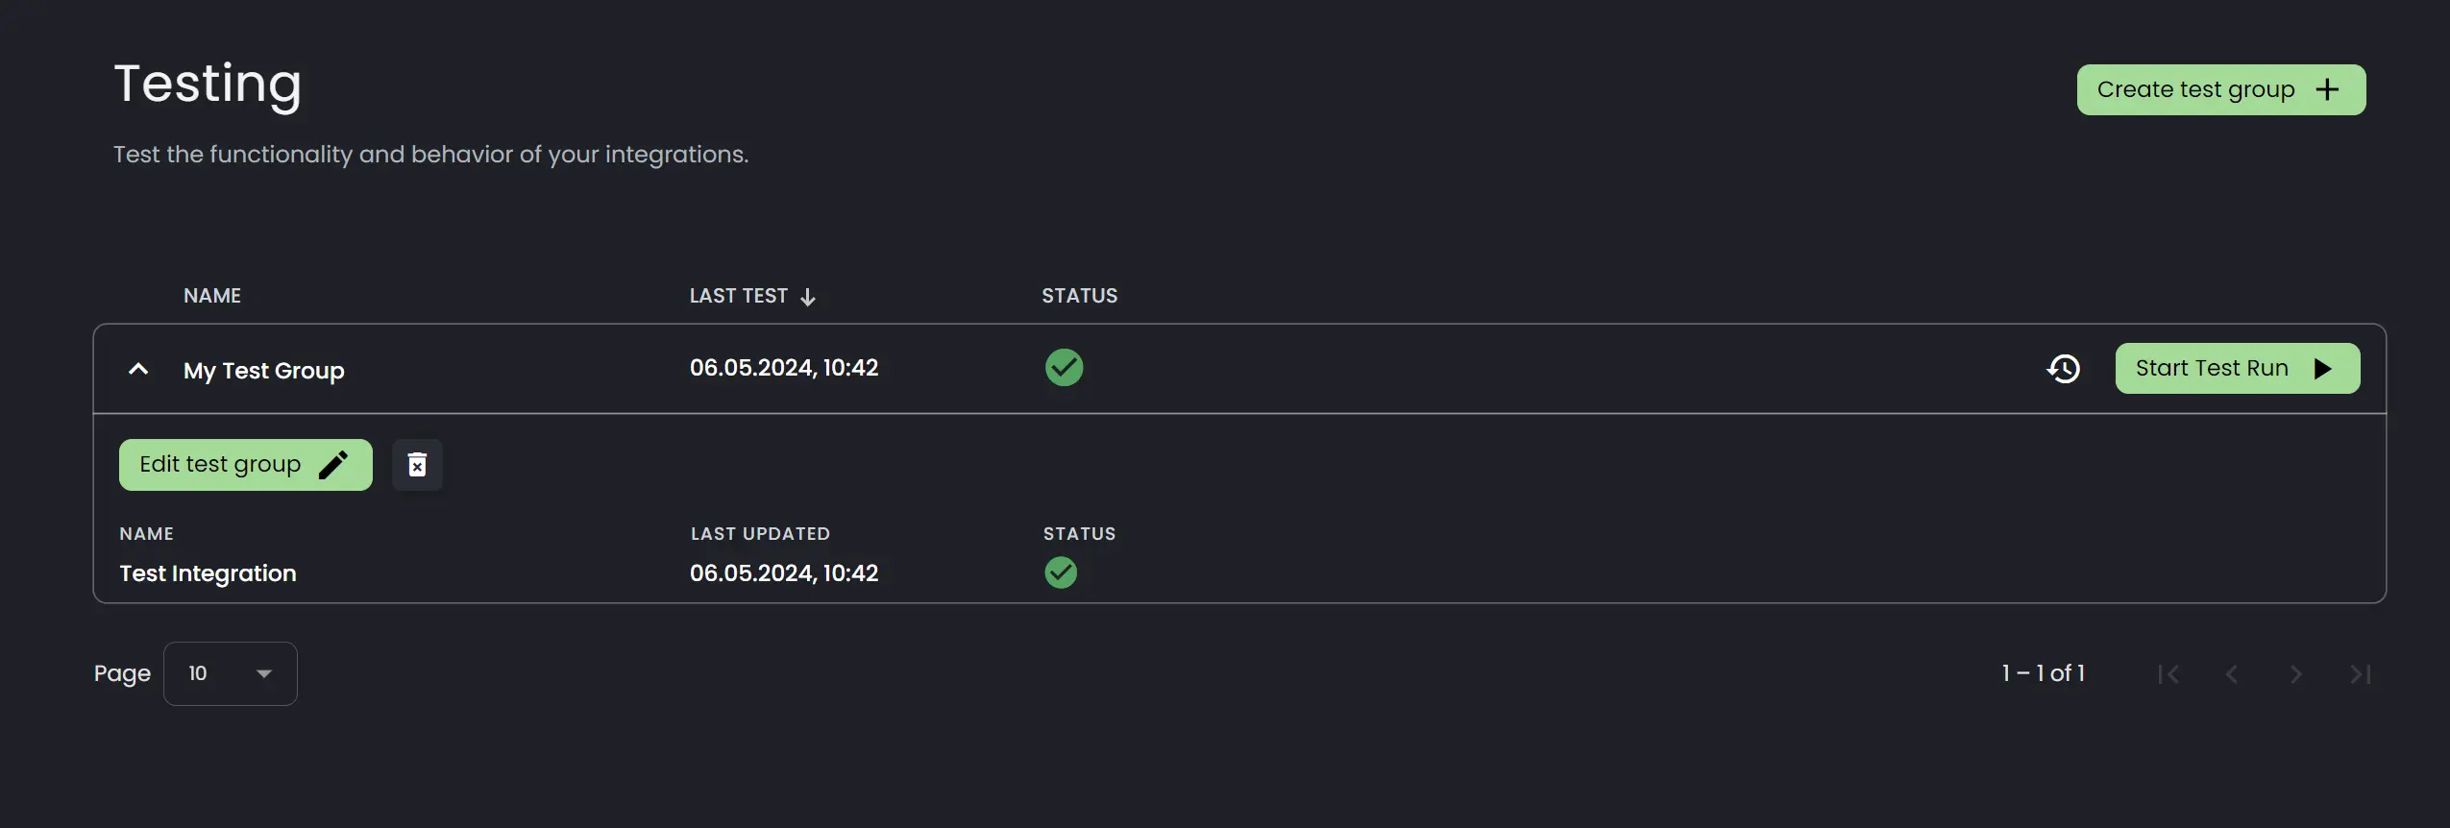Image resolution: width=2450 pixels, height=828 pixels.
Task: Sort by NAME column header
Action: click(x=212, y=296)
